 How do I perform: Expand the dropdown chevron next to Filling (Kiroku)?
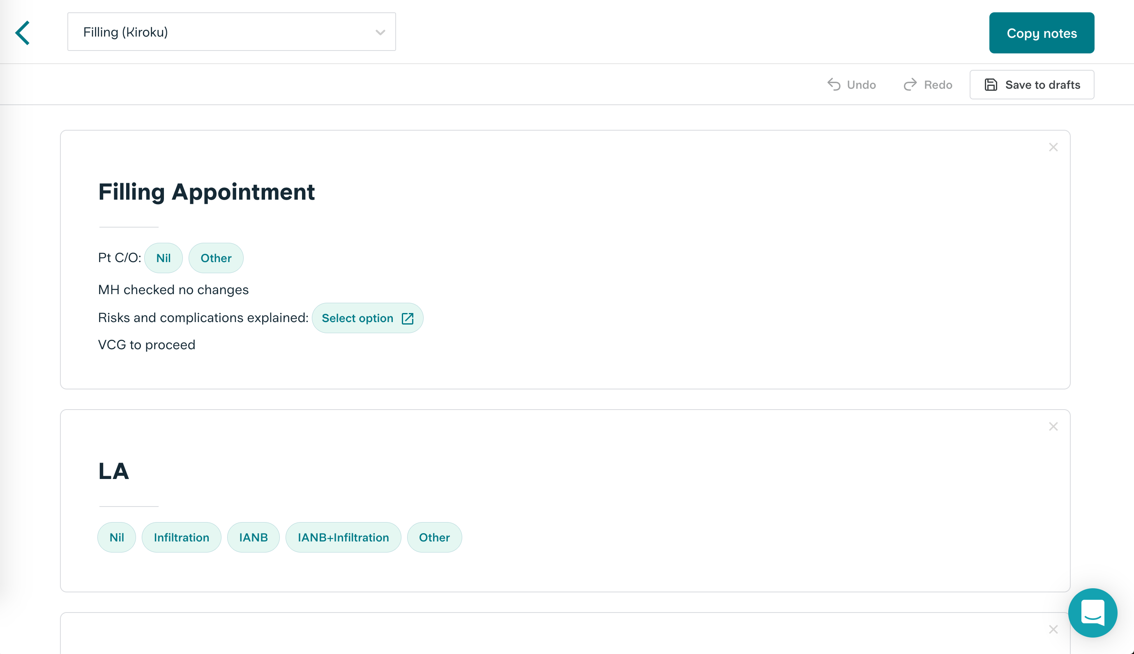[x=380, y=32]
